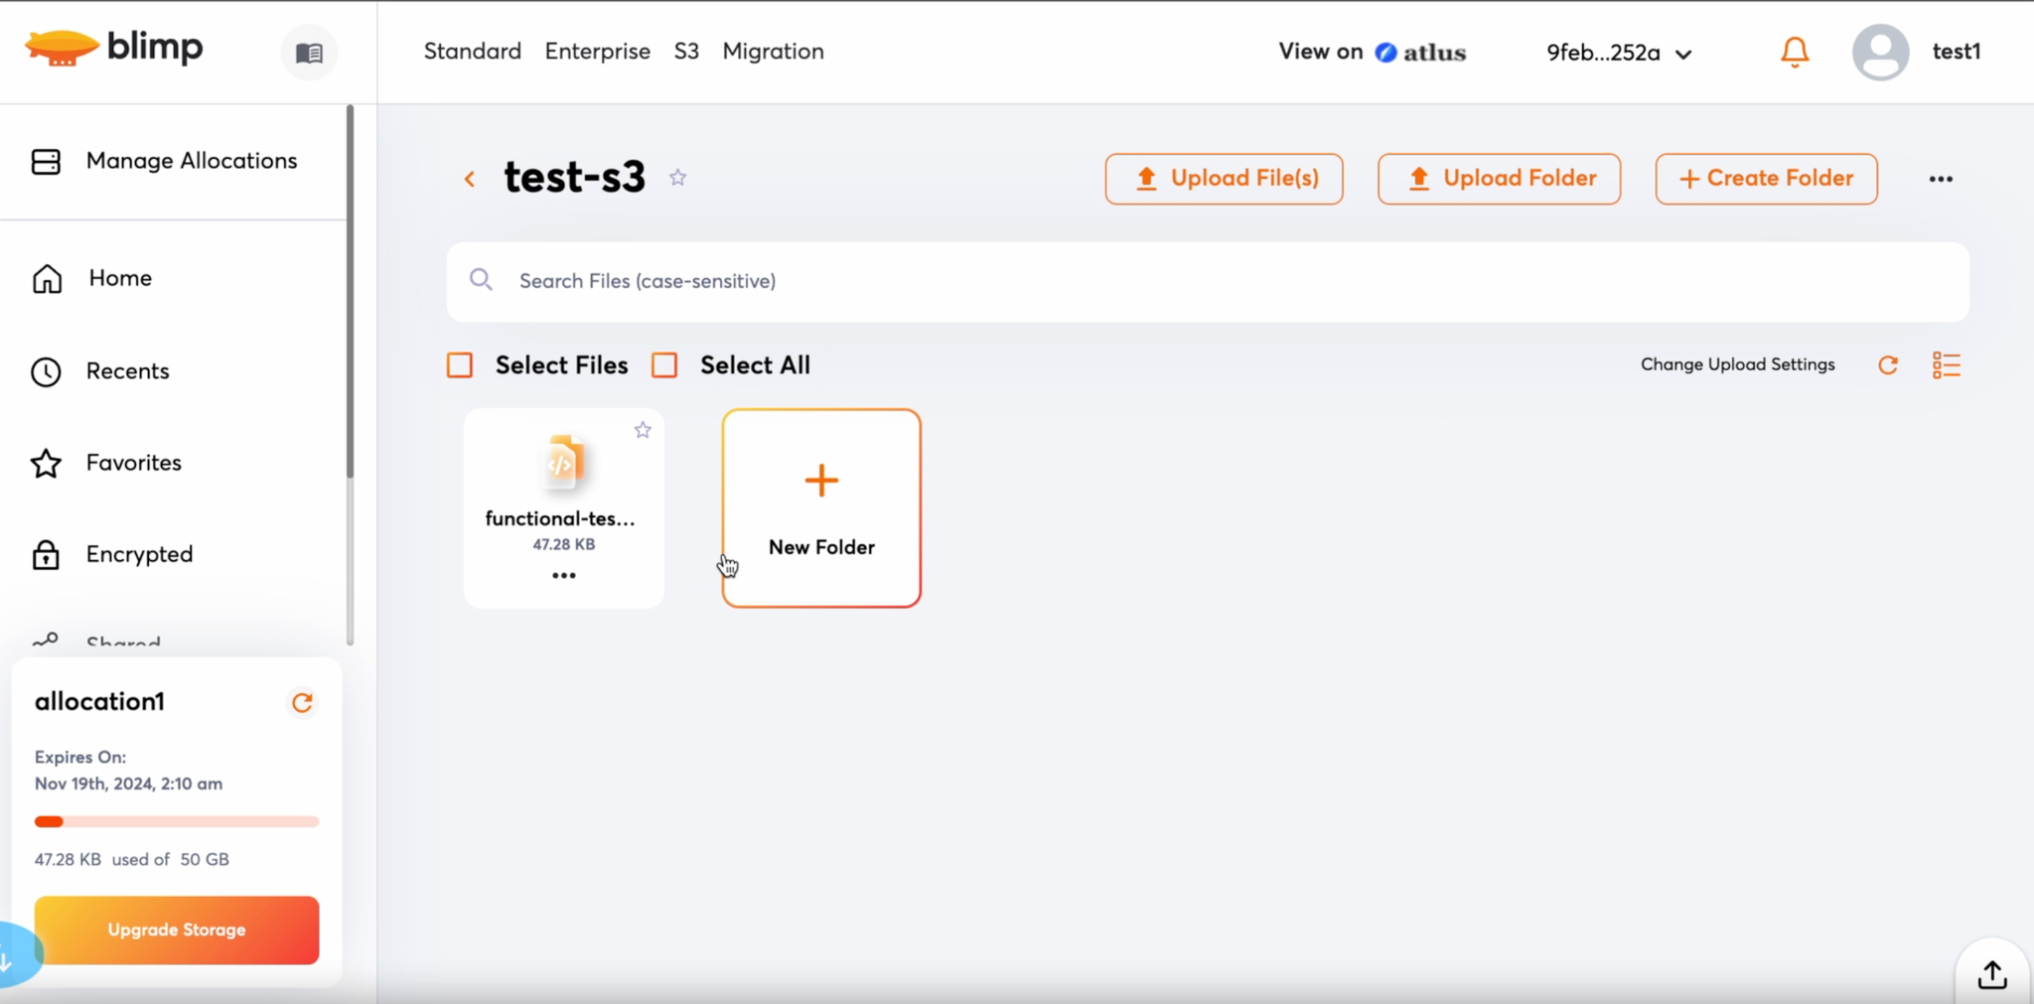The image size is (2034, 1004).
Task: Open the Enterprise tab
Action: pos(597,52)
